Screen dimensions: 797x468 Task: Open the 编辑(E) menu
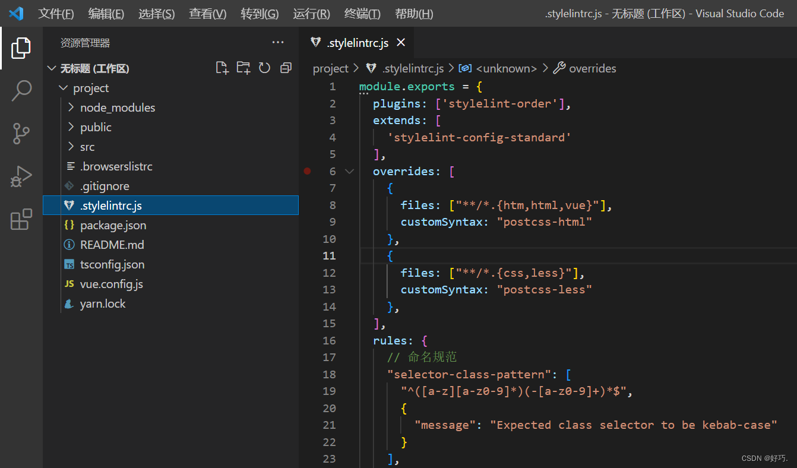[x=106, y=14]
